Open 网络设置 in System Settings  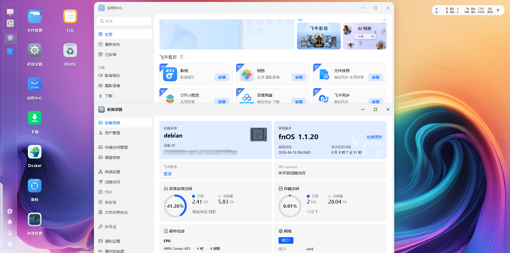(124, 172)
